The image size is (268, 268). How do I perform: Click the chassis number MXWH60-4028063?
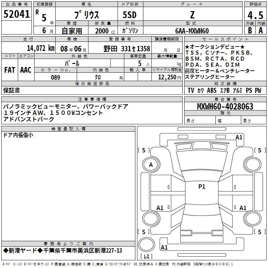(x=225, y=107)
